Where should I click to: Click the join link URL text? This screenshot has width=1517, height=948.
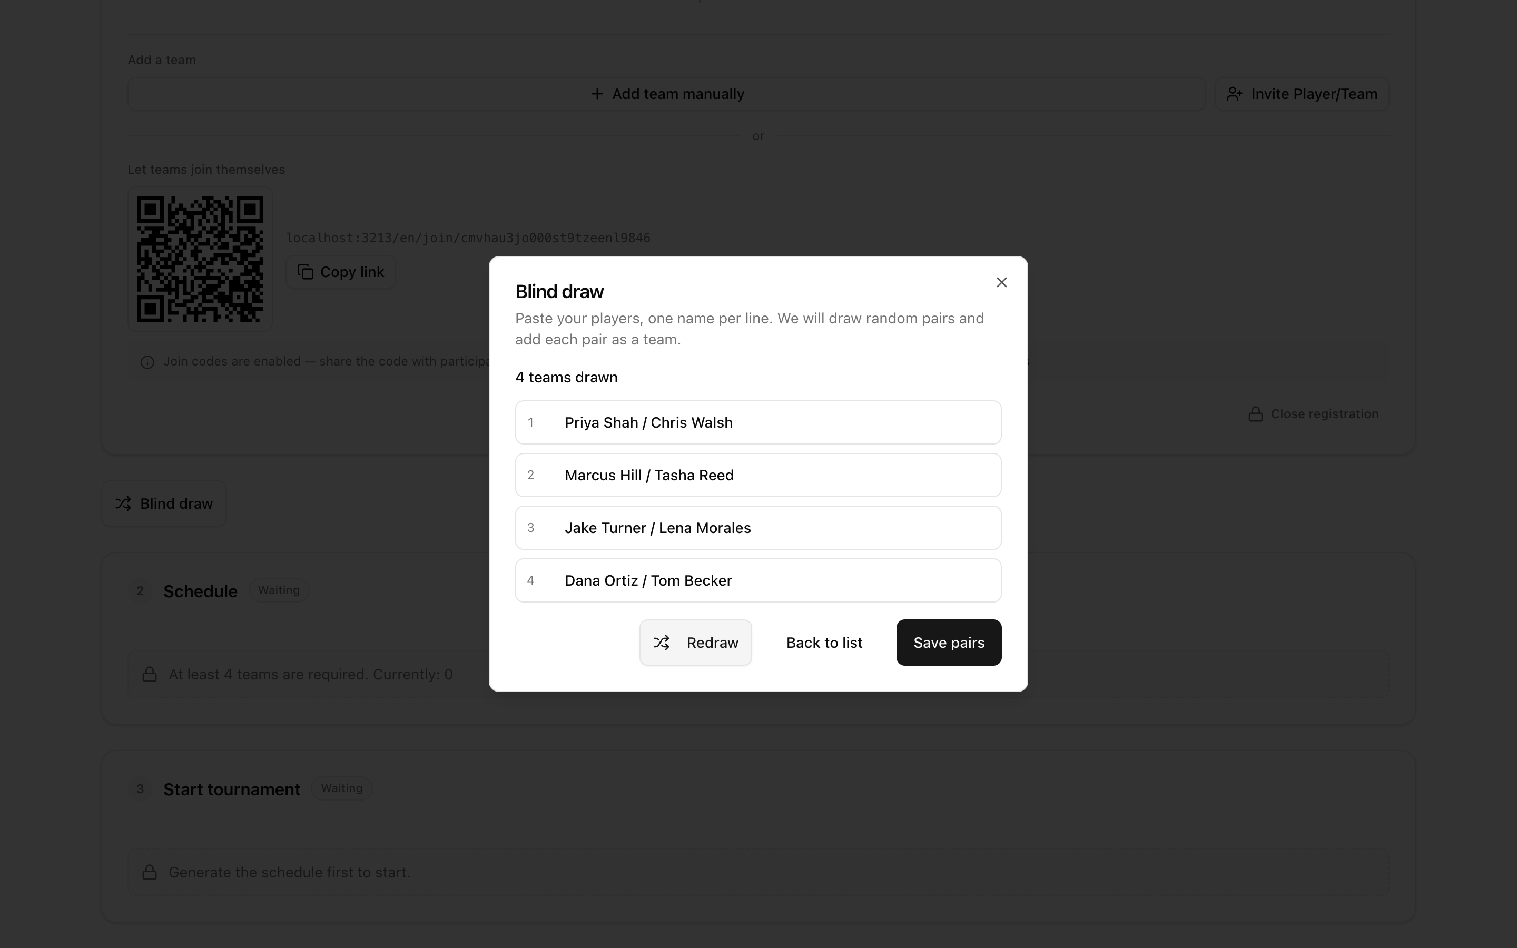[x=468, y=238]
